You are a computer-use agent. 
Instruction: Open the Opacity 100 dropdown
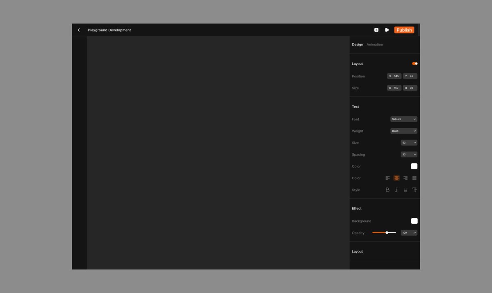pos(409,233)
